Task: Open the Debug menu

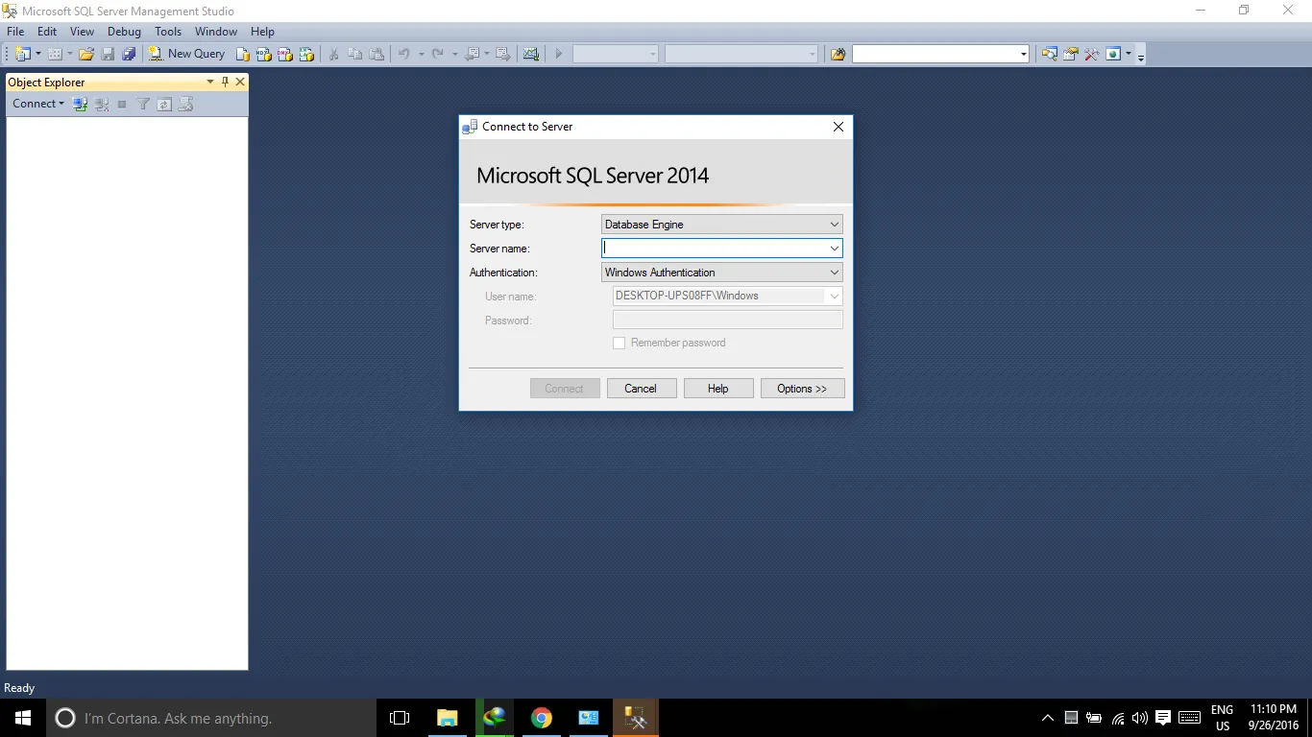Action: click(x=124, y=32)
